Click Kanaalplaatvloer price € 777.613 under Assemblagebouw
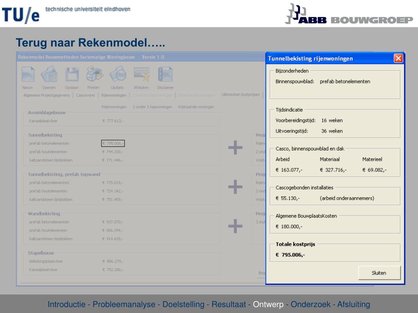The width and height of the screenshot is (418, 313). 113,121
